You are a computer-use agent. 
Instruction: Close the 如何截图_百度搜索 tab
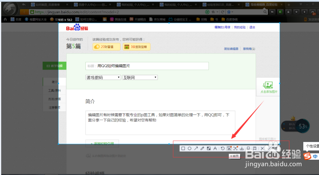pyautogui.click(x=67, y=4)
